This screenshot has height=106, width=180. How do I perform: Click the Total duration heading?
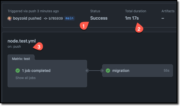coord(136,11)
